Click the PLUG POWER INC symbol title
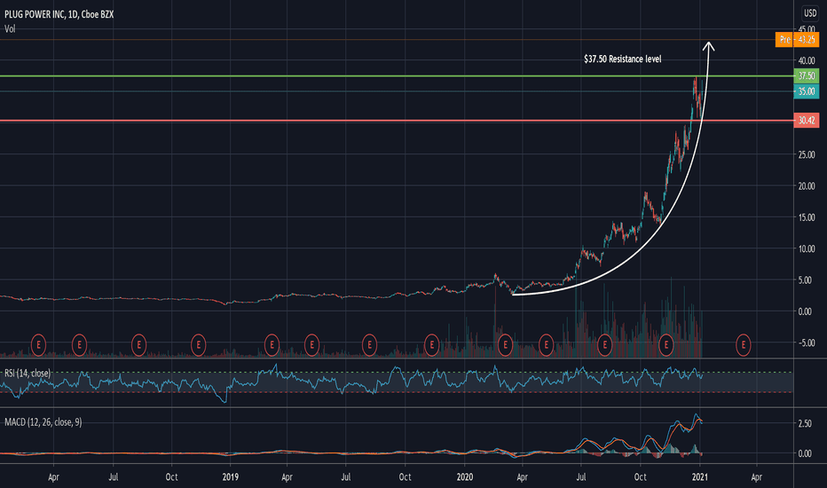 pos(59,14)
